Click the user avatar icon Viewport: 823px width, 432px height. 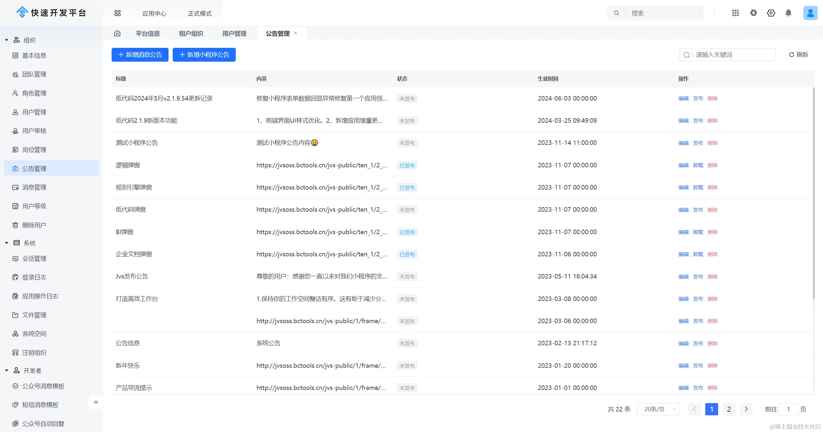tap(810, 13)
